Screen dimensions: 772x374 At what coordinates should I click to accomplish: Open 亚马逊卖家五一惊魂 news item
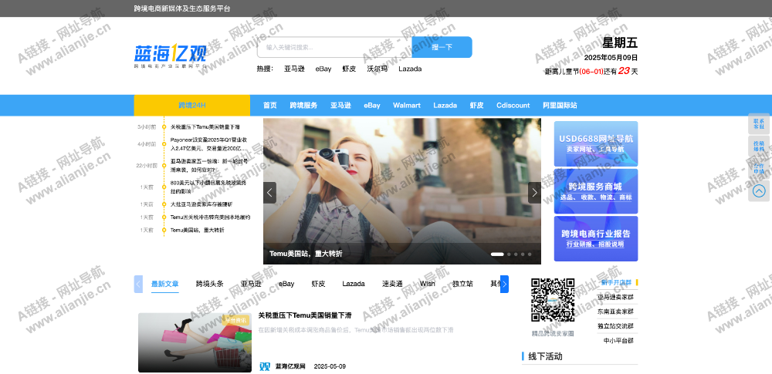pyautogui.click(x=208, y=165)
